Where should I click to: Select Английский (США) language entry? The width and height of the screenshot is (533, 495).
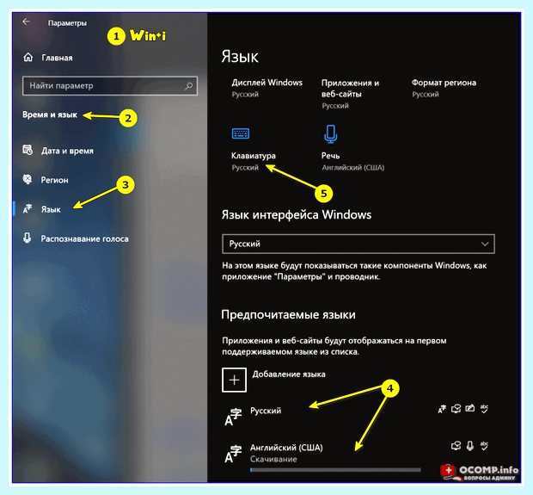pyautogui.click(x=286, y=448)
